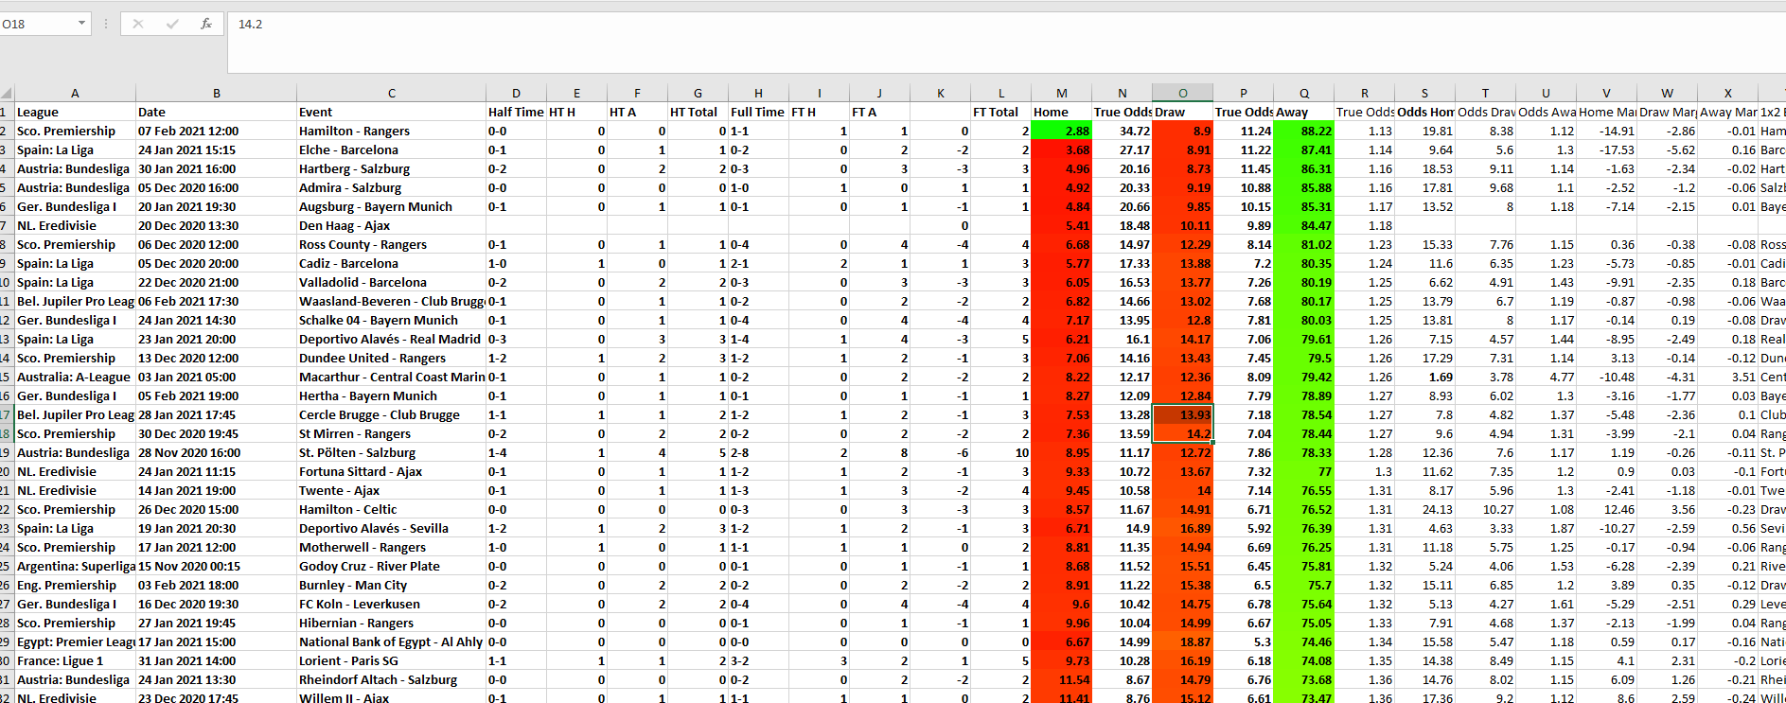Click cell National Bank of Egypt - Al Ahly

[391, 641]
